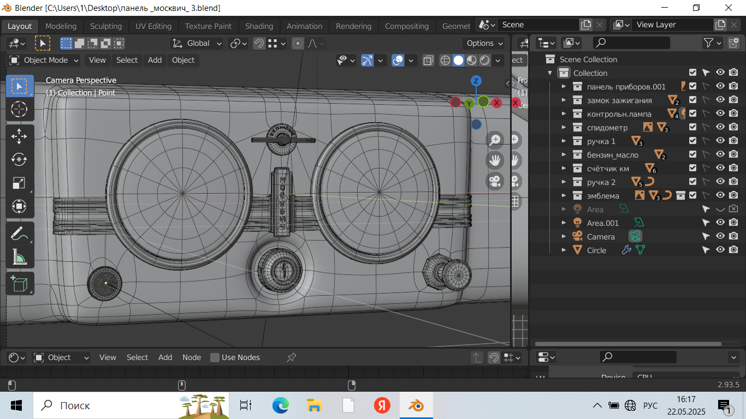Viewport: 746px width, 419px height.
Task: Uncheck the эмблема collection checkbox
Action: pos(692,195)
